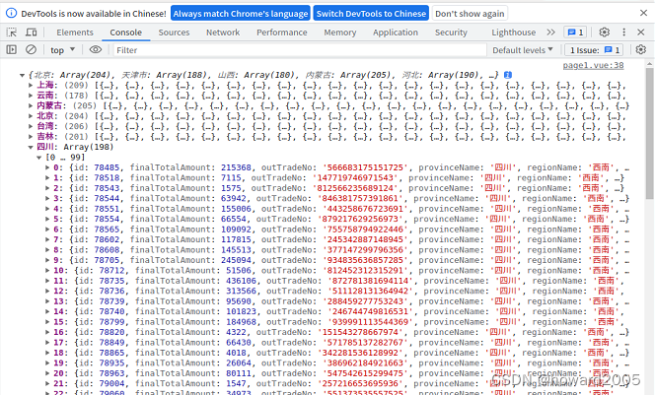
Task: Collapse the 四川 Array(198) entry
Action: 31,147
